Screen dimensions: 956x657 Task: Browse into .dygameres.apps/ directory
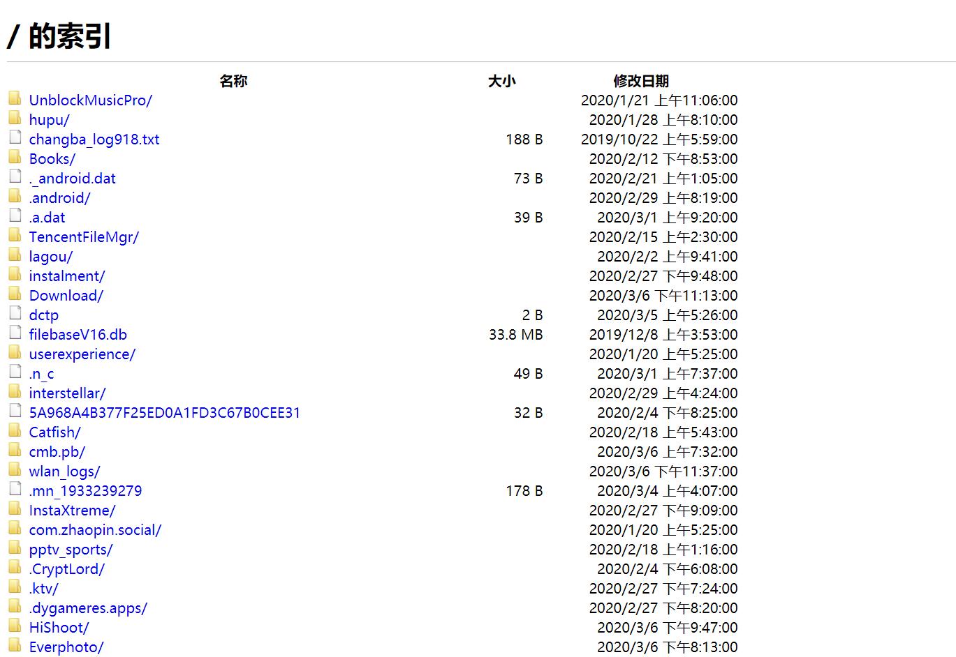pos(89,608)
